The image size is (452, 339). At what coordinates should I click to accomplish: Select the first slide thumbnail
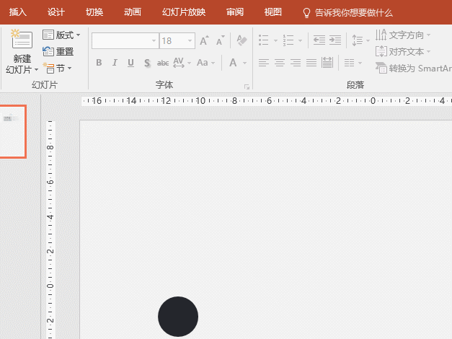(12, 131)
